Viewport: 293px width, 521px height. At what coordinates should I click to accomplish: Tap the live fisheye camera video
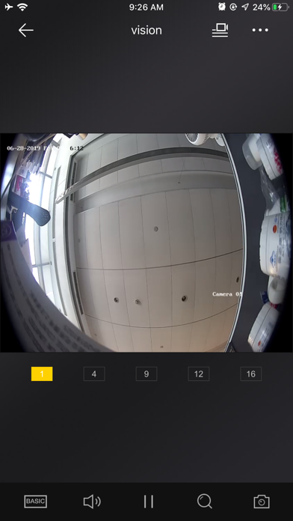[146, 243]
